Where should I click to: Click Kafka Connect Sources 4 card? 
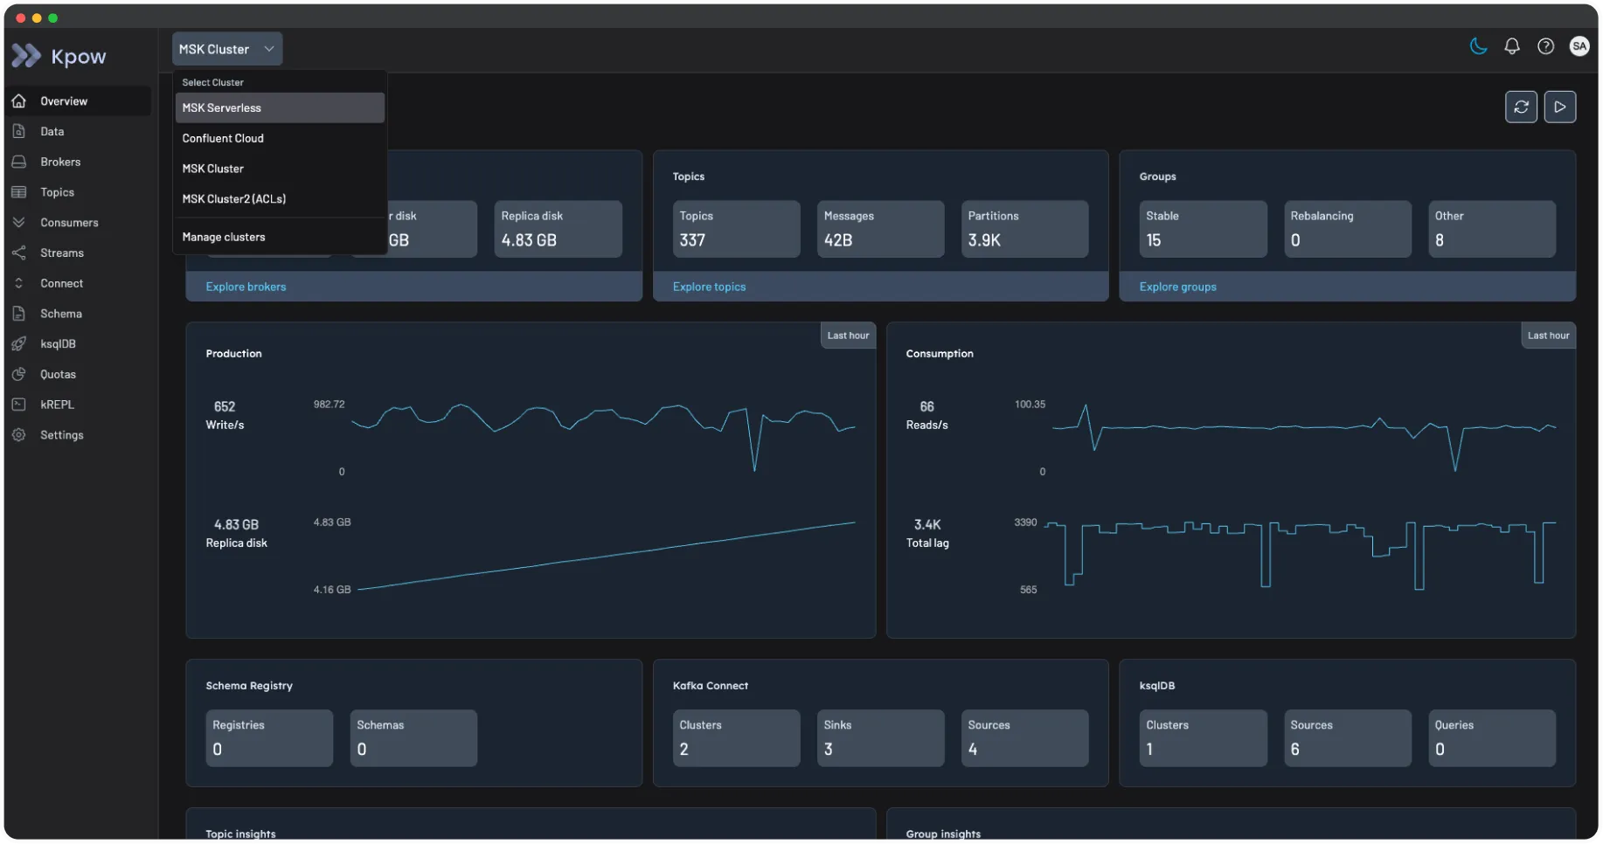(1024, 738)
